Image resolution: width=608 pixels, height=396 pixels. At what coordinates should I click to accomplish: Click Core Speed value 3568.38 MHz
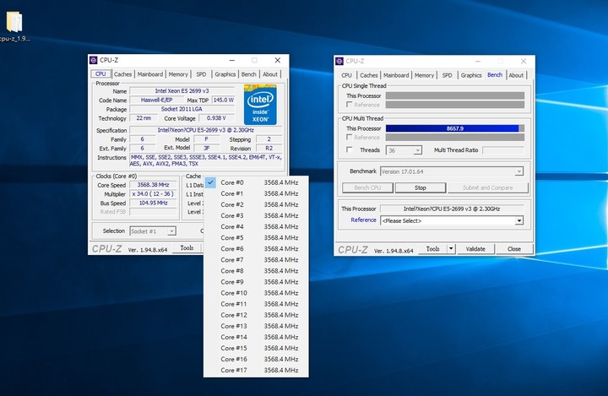pos(153,185)
